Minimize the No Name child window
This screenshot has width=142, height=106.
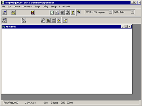[x=123, y=27]
